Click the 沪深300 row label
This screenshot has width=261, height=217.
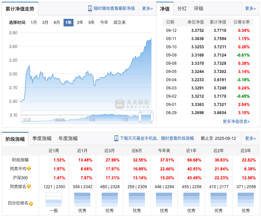click(x=20, y=178)
